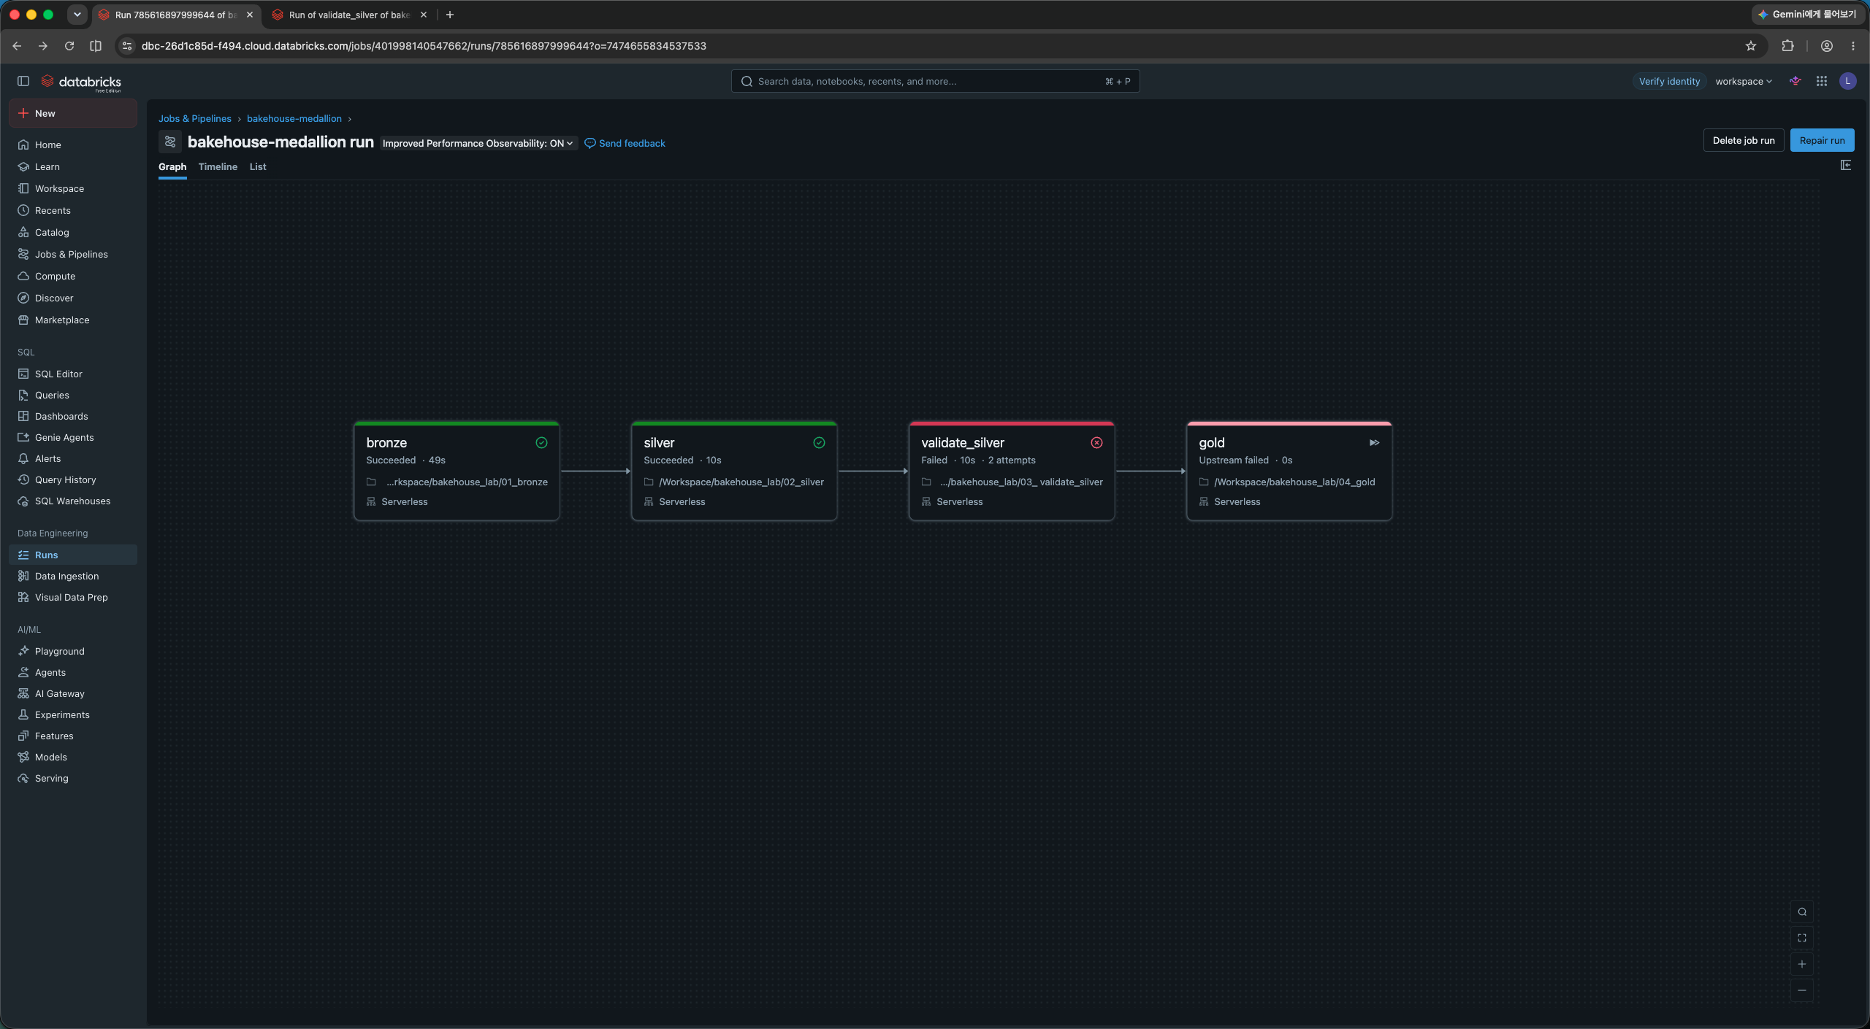1870x1029 pixels.
Task: Click the Repair run button
Action: (x=1822, y=140)
